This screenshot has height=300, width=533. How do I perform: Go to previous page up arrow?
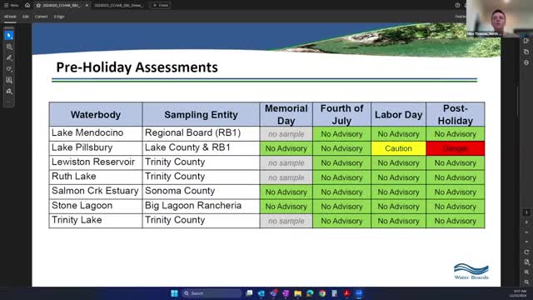coord(526,232)
